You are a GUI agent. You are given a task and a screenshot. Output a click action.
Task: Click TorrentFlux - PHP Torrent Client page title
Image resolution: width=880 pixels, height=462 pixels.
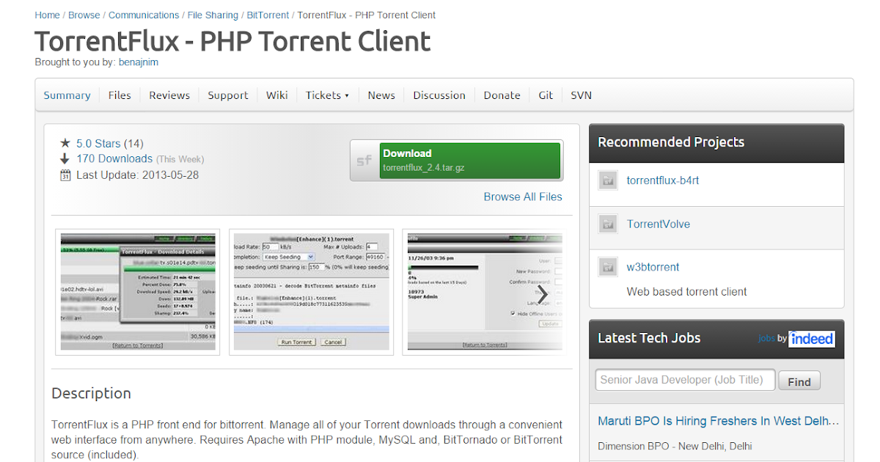point(232,41)
